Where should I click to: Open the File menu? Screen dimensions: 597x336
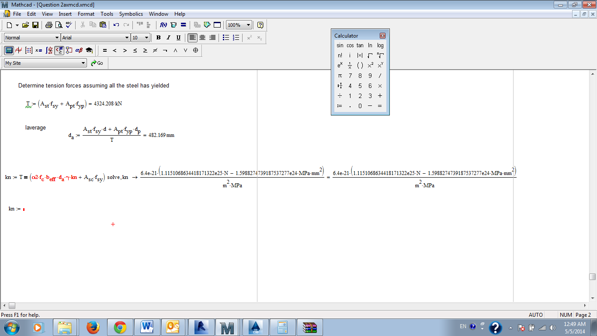(x=17, y=14)
